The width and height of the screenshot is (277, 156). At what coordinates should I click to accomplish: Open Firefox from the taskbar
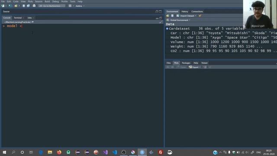tap(59, 152)
